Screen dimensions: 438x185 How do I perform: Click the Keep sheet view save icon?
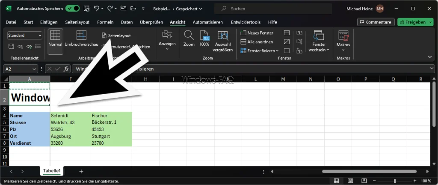coord(11,46)
